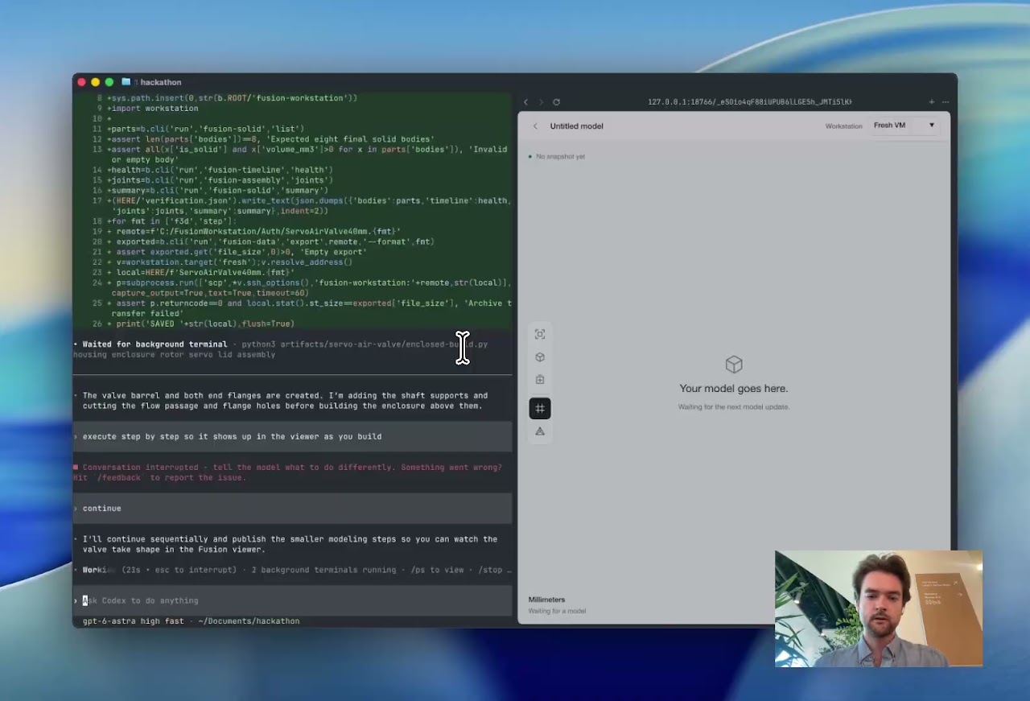Click the exploded-parts box icon
Viewport: 1030px width, 701px height.
tap(540, 379)
